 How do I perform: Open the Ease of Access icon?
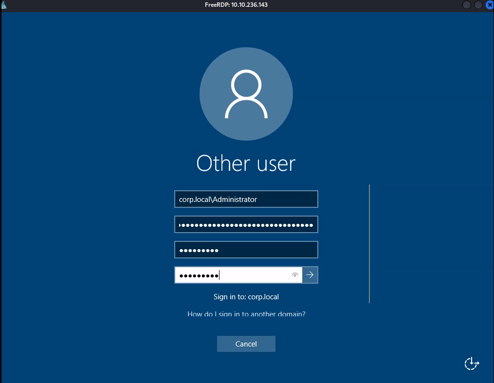472,363
